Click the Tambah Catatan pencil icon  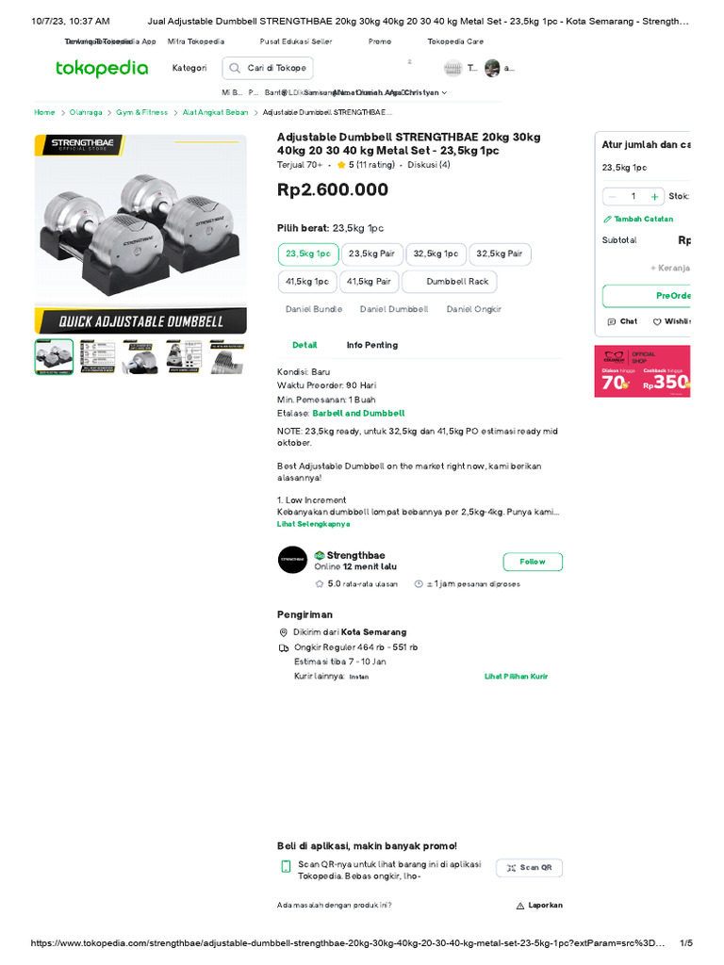pos(607,219)
